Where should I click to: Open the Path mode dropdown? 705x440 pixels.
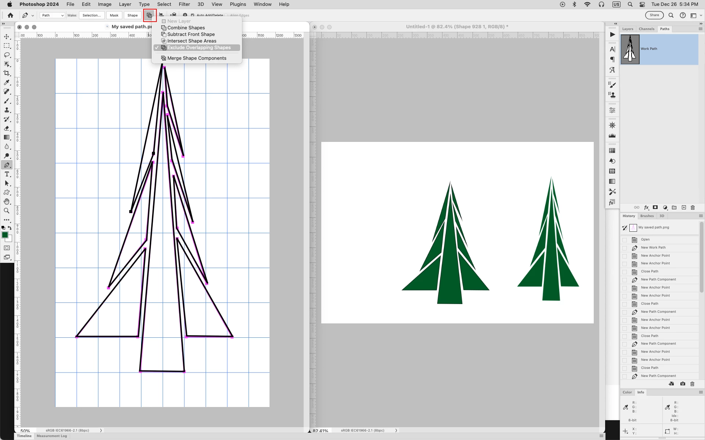click(x=53, y=15)
